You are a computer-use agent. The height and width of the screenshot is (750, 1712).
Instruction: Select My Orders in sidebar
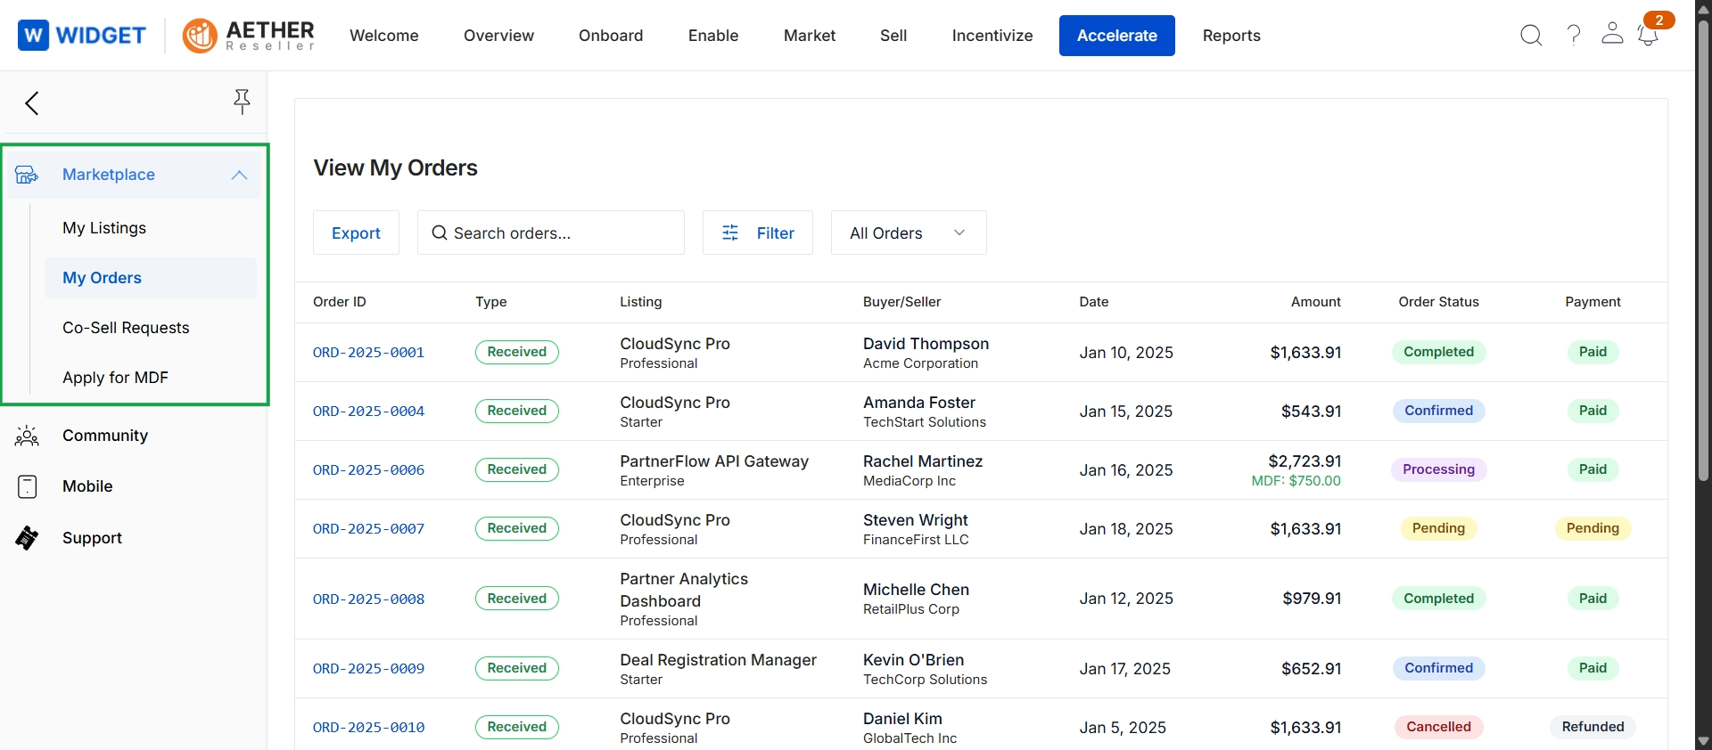point(151,278)
